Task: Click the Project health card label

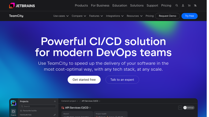Action: click(101, 114)
